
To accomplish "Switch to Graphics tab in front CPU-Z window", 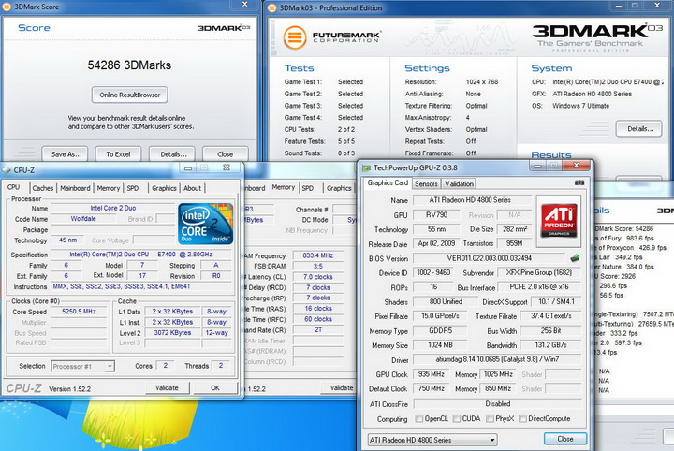I will point(164,188).
